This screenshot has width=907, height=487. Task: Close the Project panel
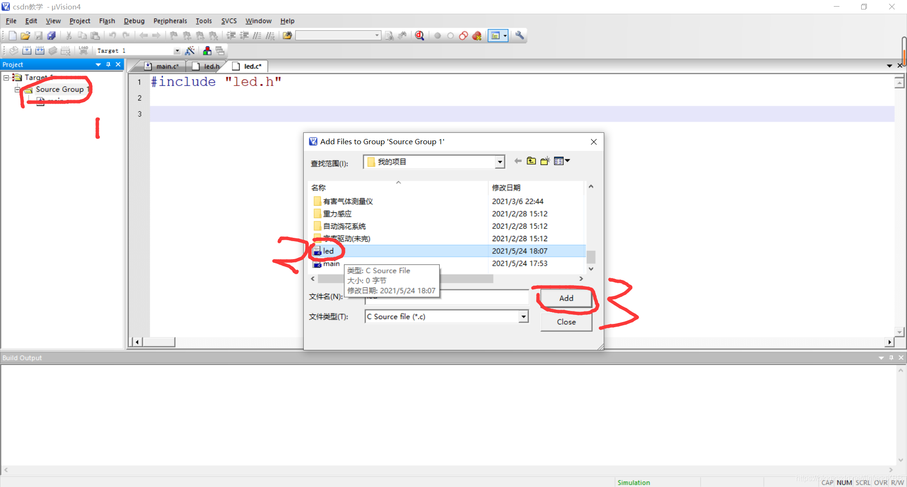(118, 65)
